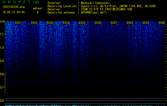167x106 pixels.
Task: Click the 0338 time marker
Action: pos(130,23)
